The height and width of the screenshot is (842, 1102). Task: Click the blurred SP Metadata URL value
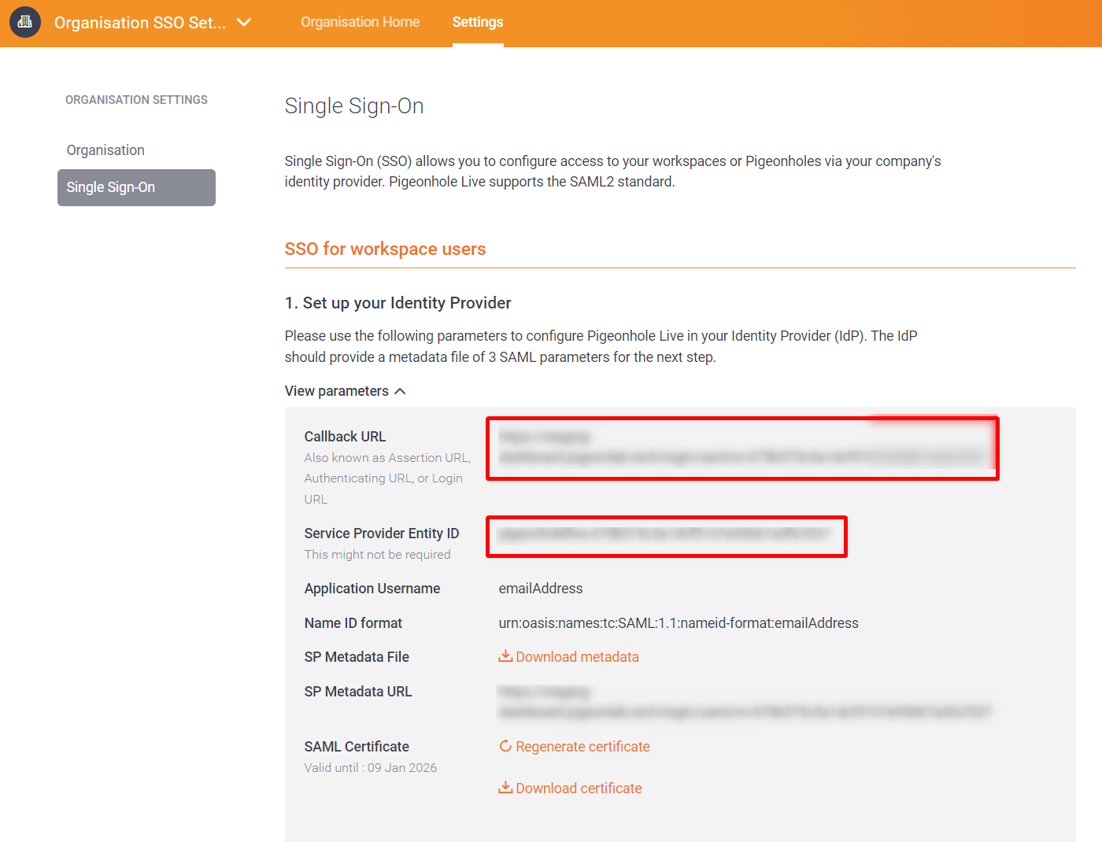tap(743, 702)
